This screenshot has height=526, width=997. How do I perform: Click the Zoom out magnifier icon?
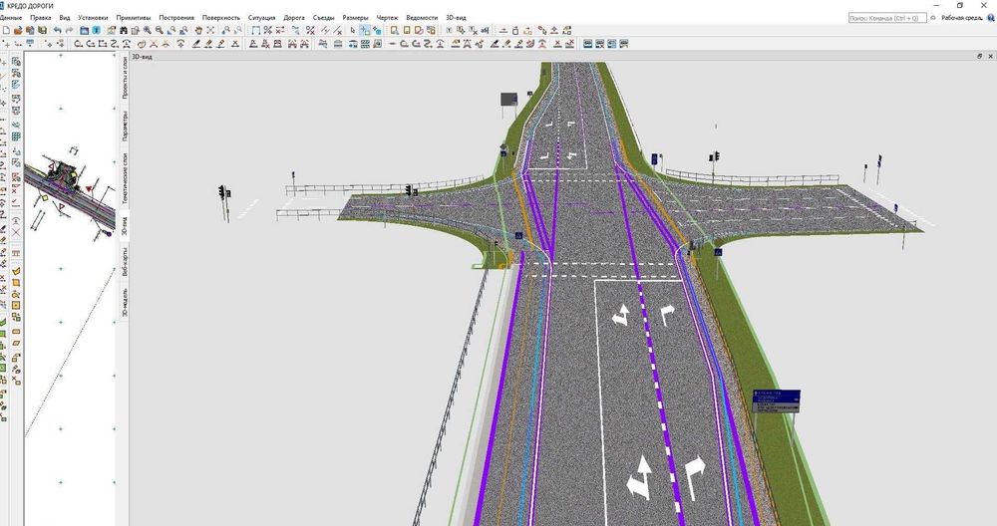coord(159,30)
